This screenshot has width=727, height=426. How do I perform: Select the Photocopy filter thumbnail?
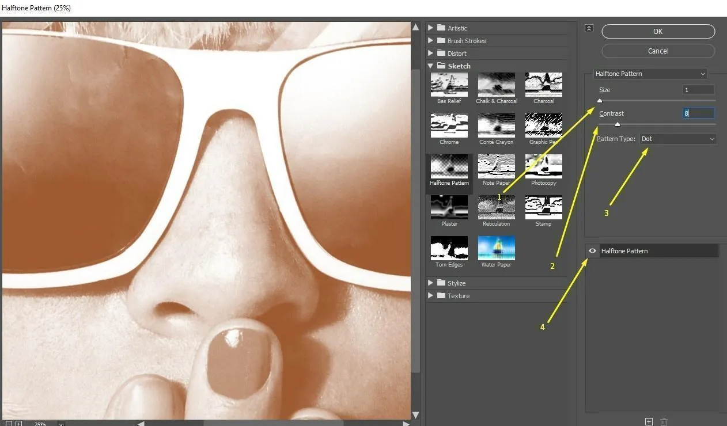click(x=543, y=167)
